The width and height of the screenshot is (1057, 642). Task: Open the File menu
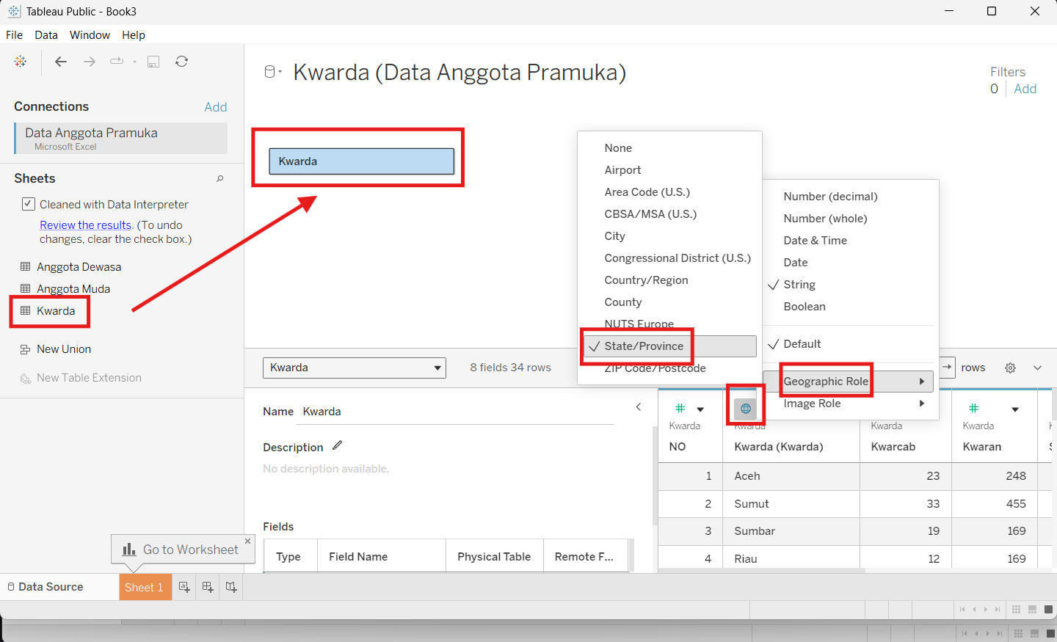(x=15, y=34)
